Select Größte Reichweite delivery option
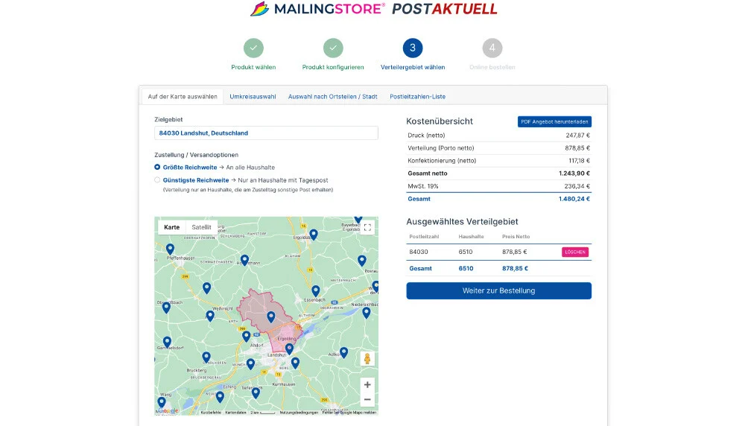The width and height of the screenshot is (745, 426). (x=157, y=167)
